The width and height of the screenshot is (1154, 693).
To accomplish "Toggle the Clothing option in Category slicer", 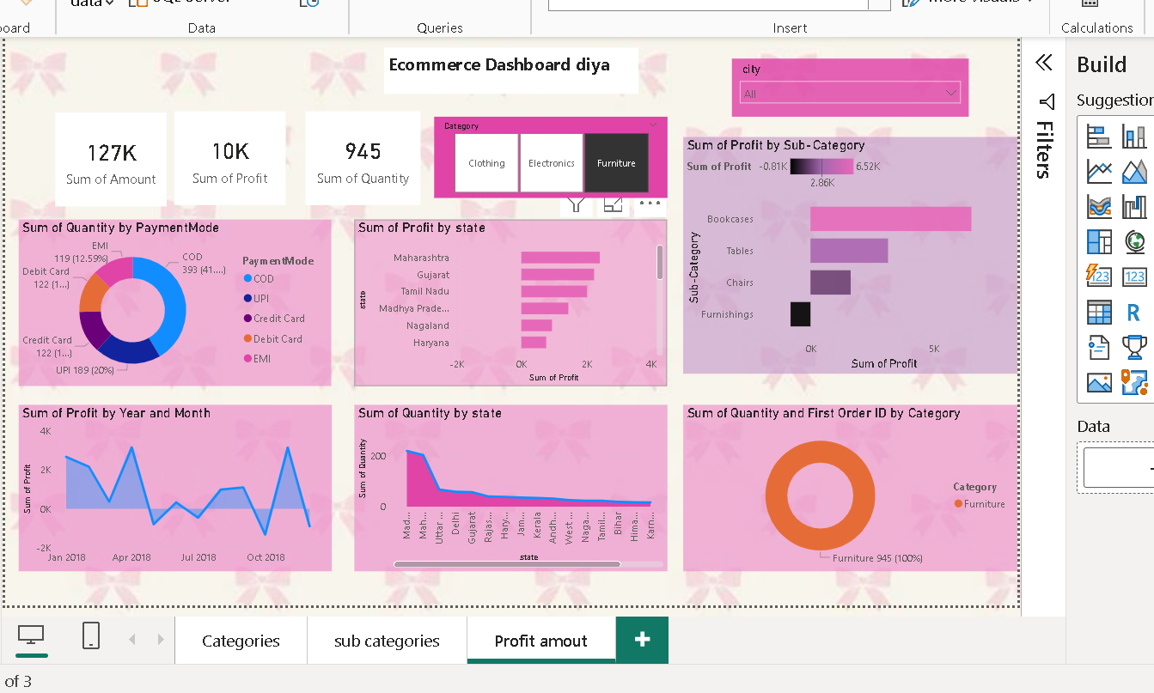I will pos(486,162).
